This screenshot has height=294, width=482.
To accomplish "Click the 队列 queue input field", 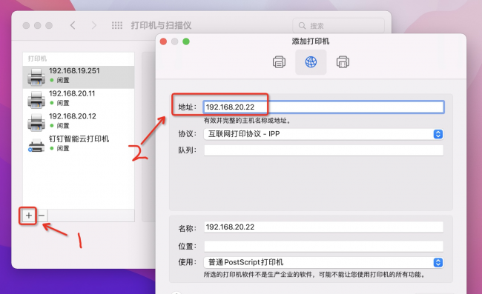I will [324, 150].
